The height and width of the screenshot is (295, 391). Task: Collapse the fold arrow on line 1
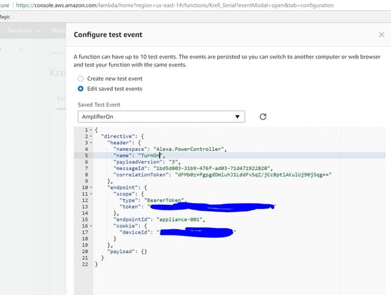point(91,130)
